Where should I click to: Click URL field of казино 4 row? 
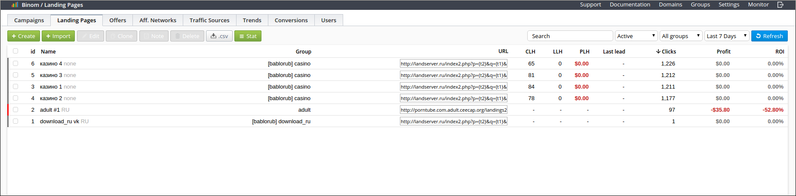454,63
